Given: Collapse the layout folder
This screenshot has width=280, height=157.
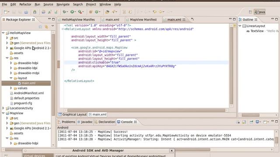Looking at the screenshot, I should tap(11, 78).
